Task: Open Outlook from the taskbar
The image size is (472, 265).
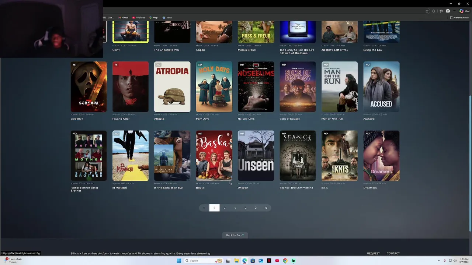Action: [x=261, y=261]
